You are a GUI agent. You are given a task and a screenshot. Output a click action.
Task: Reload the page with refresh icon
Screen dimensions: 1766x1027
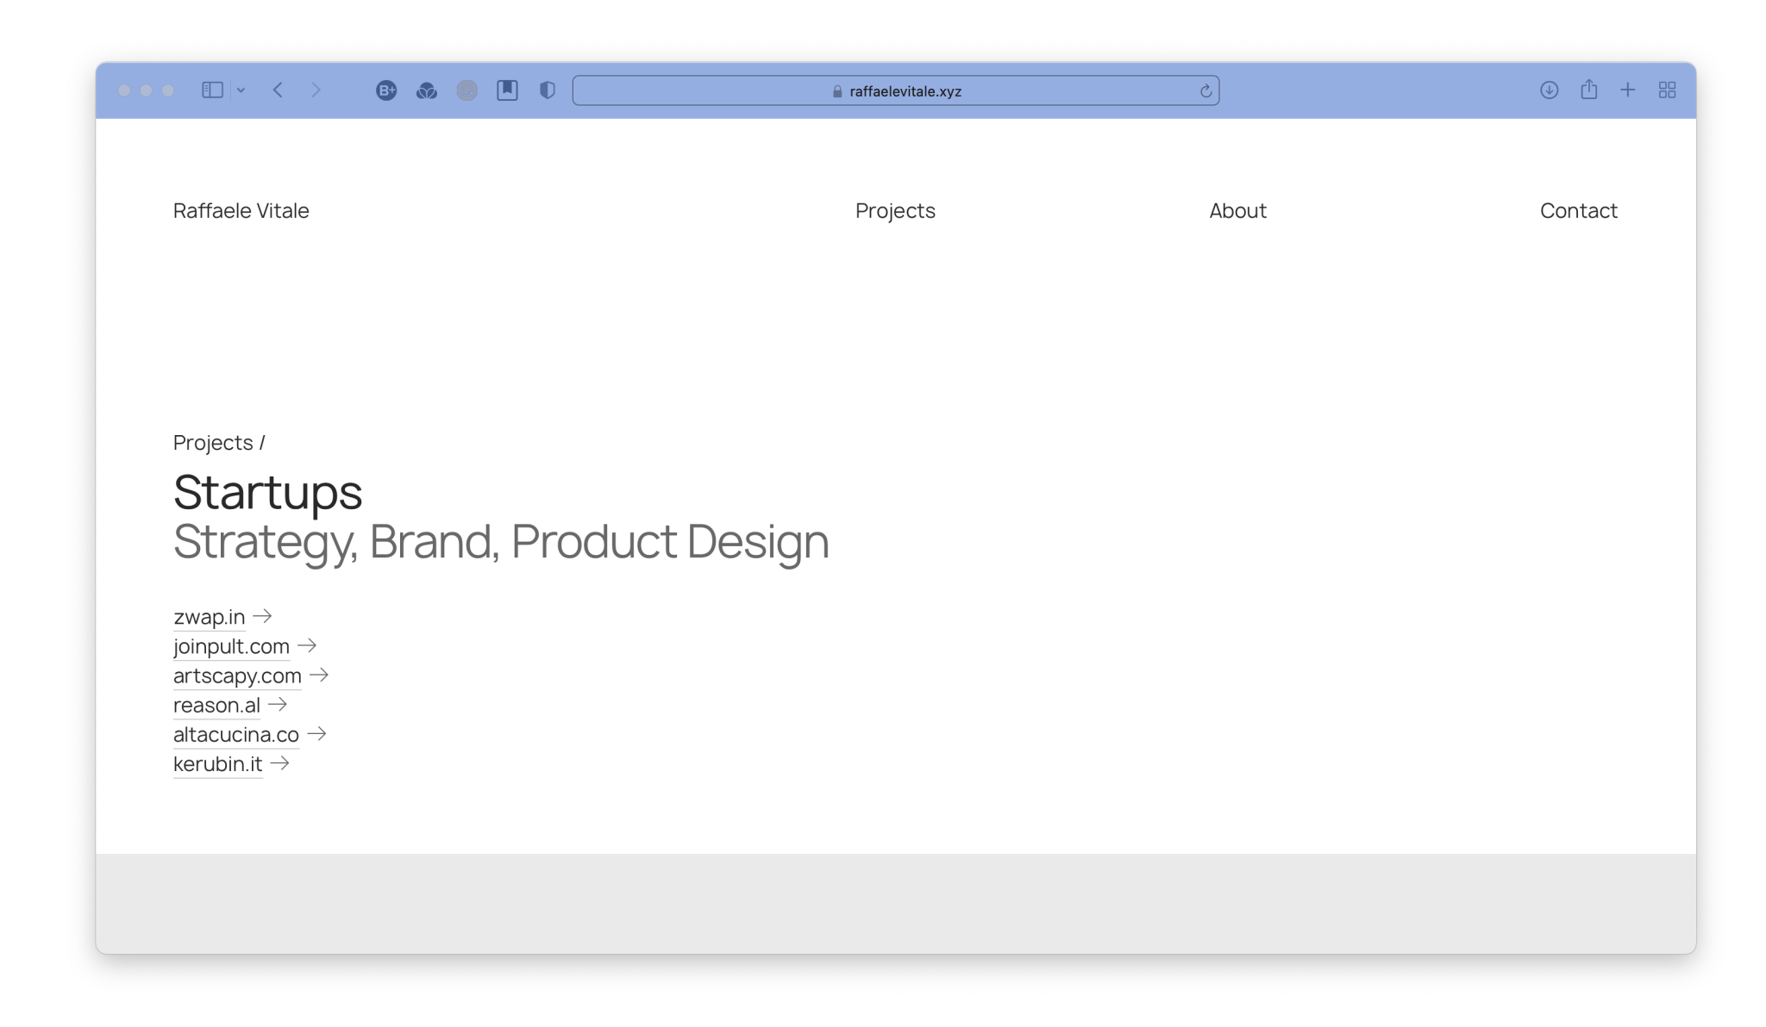(1206, 90)
